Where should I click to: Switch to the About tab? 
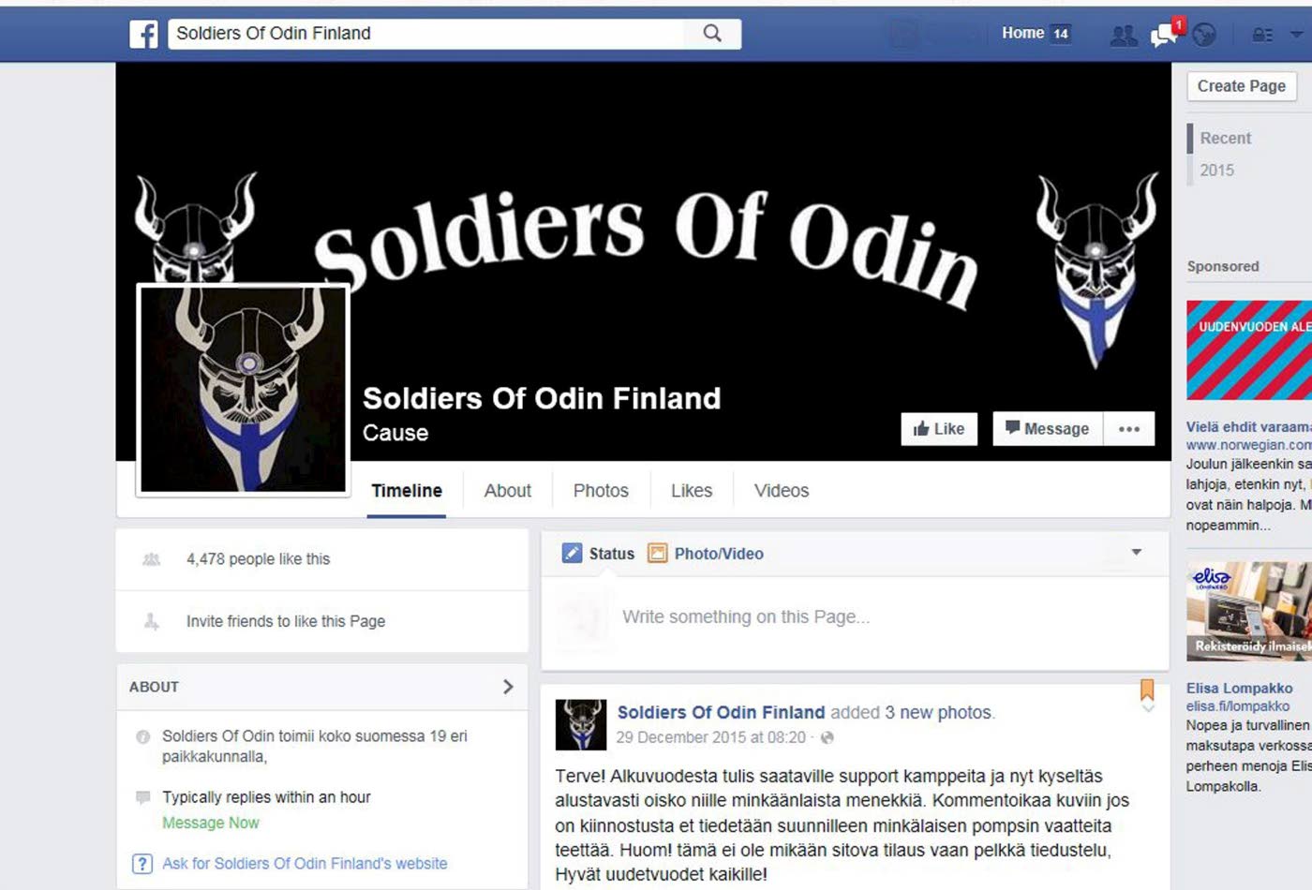tap(507, 490)
